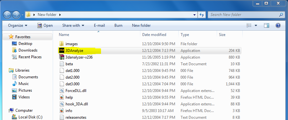
Task: Select the 3DAnalyze application icon
Action: (x=61, y=51)
